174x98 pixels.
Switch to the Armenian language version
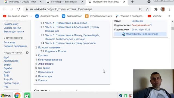pyautogui.click(x=8, y=79)
